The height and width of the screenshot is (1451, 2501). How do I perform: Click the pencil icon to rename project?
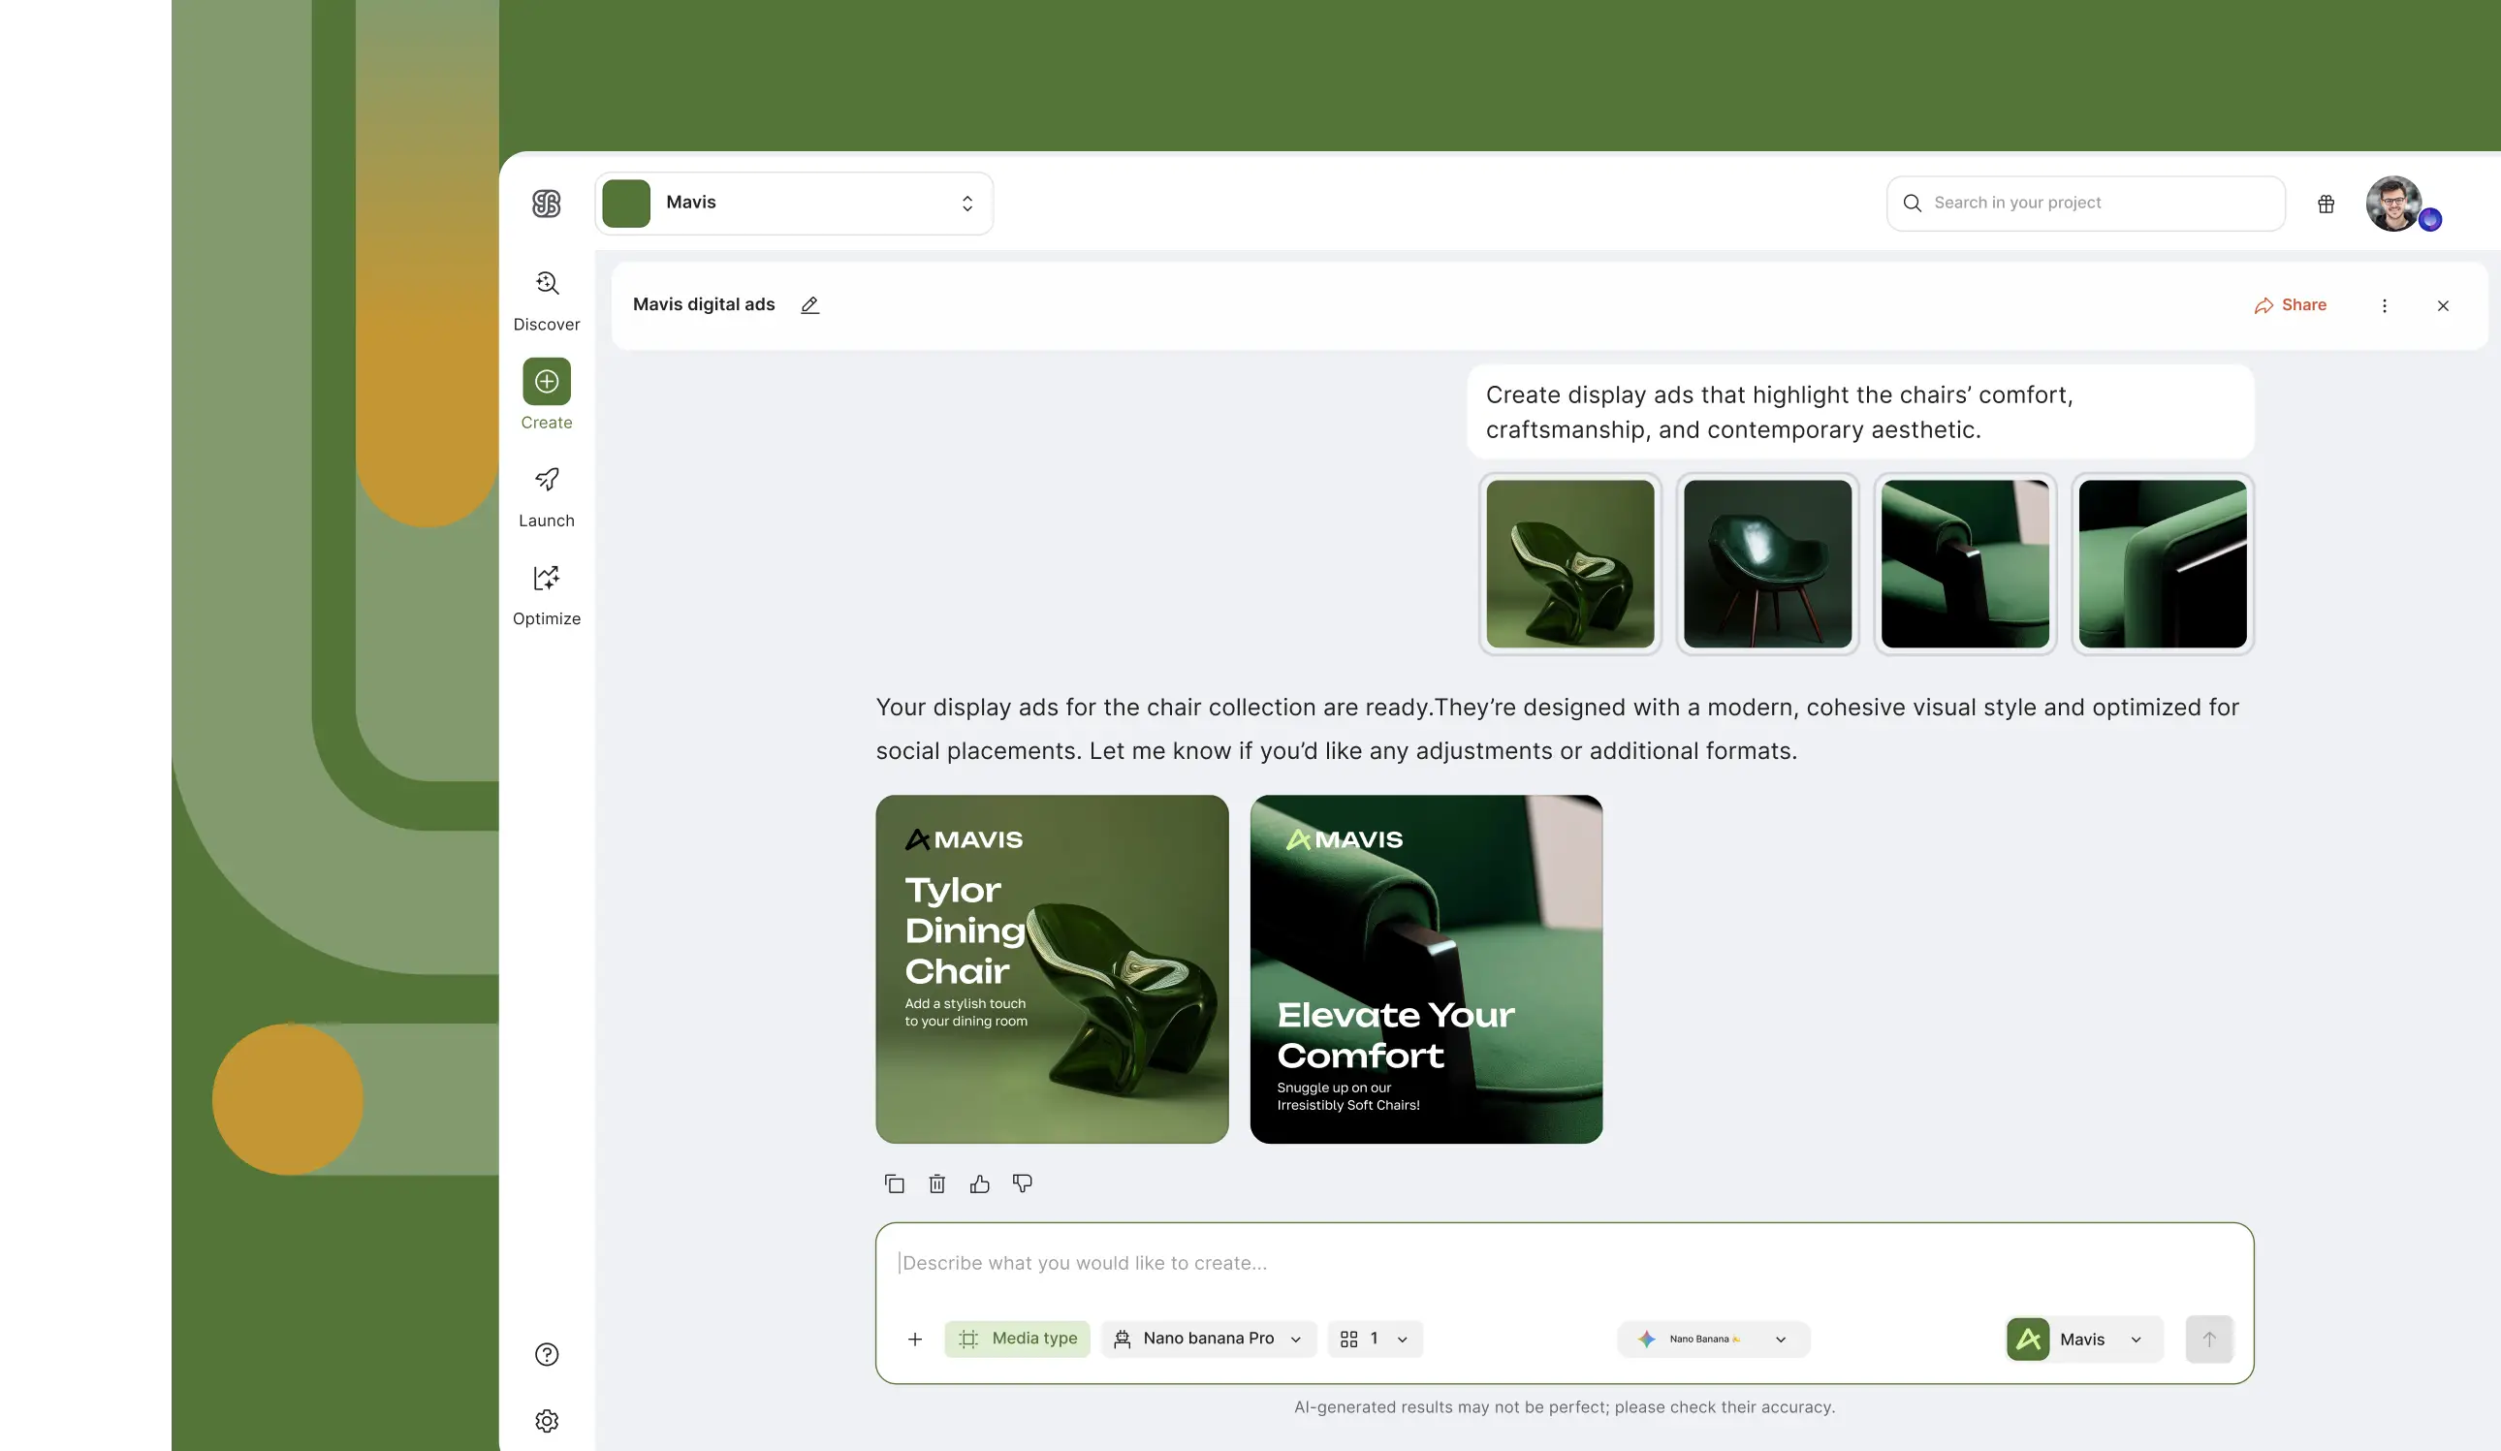click(809, 305)
